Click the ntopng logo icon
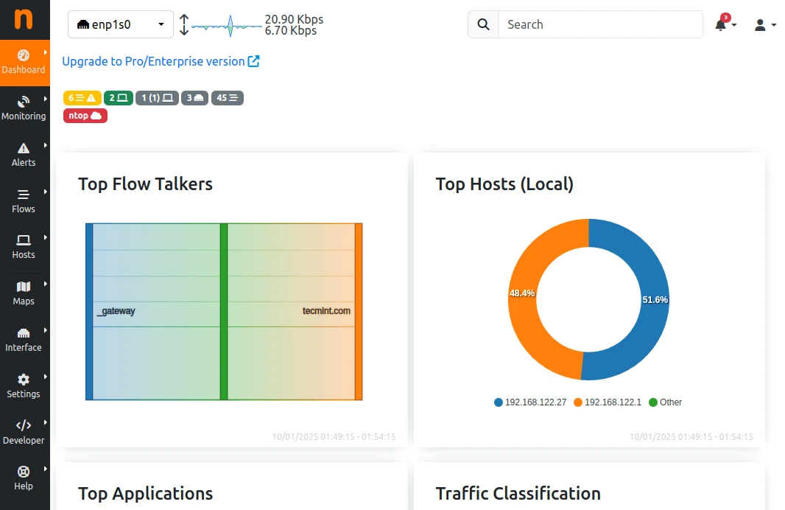This screenshot has width=785, height=510. point(24,19)
